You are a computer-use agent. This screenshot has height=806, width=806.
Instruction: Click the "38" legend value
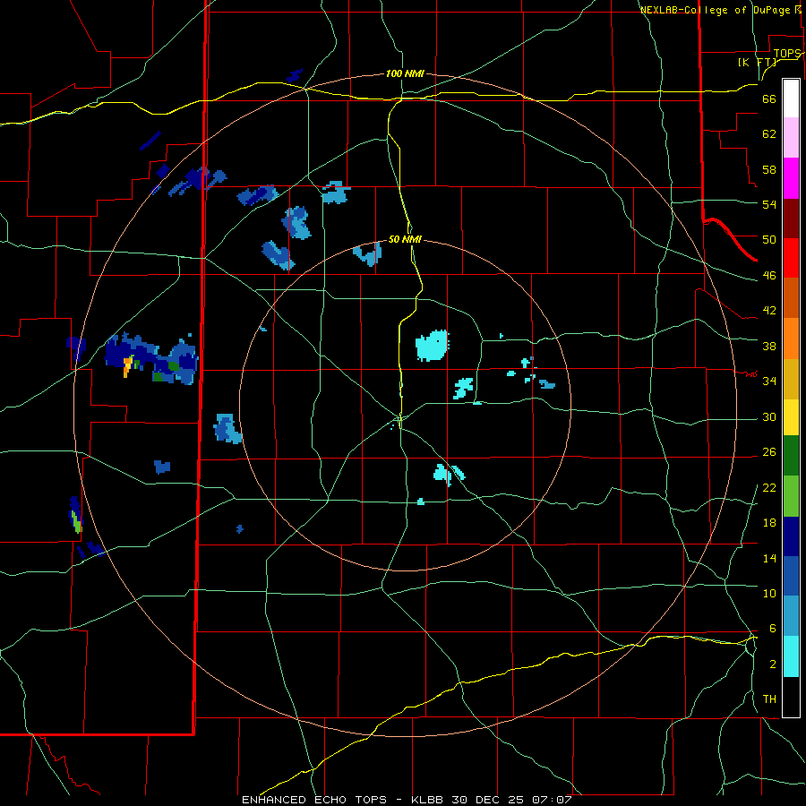(769, 346)
